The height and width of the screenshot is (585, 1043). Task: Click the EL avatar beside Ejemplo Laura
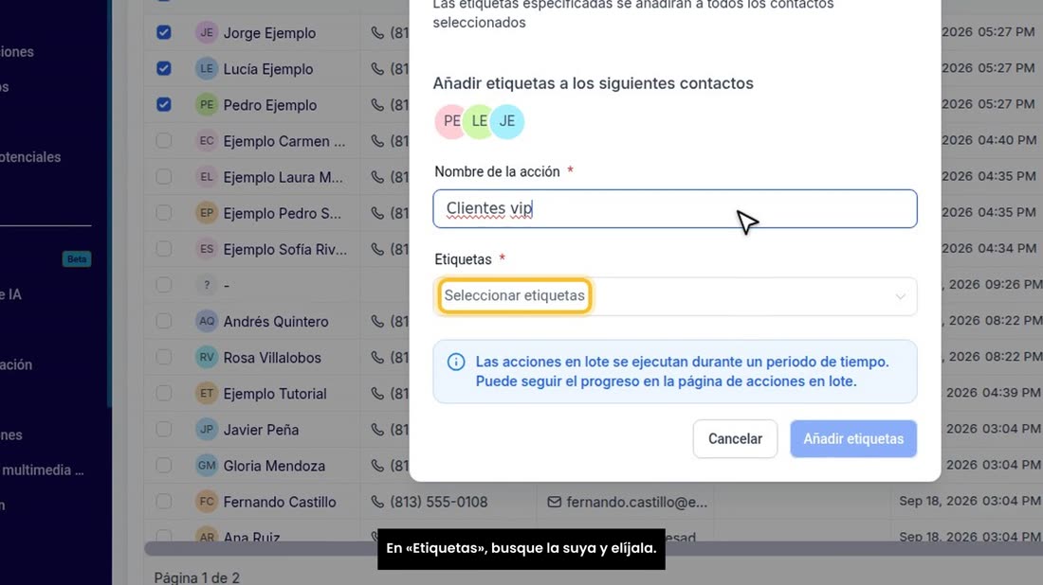pyautogui.click(x=207, y=177)
